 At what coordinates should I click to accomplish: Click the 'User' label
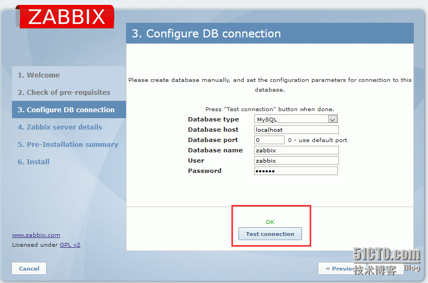click(196, 160)
